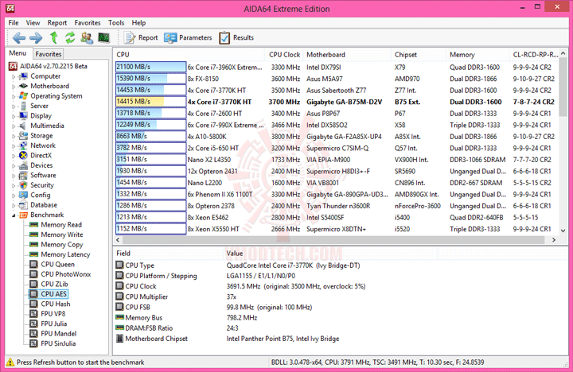Select the FPU SinJulia benchmark
This screenshot has width=573, height=372.
(53, 343)
